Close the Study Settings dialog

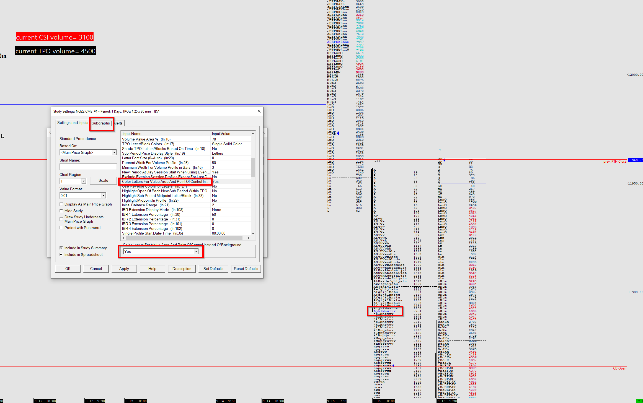click(259, 111)
